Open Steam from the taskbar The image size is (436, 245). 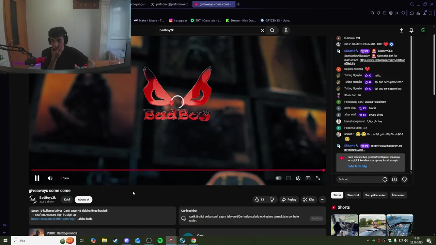[115, 241]
